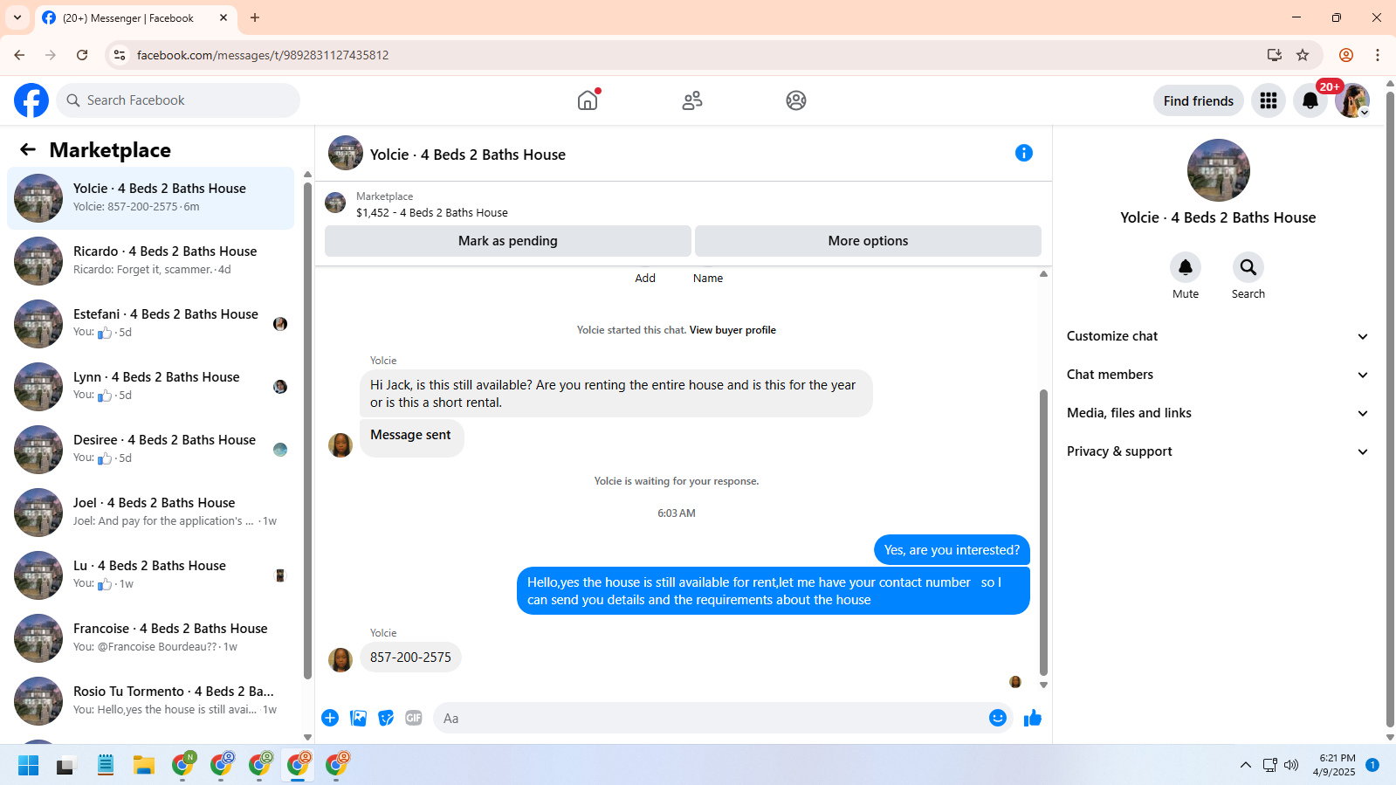Open the Friends icon in top navigation
The width and height of the screenshot is (1396, 785).
[692, 100]
